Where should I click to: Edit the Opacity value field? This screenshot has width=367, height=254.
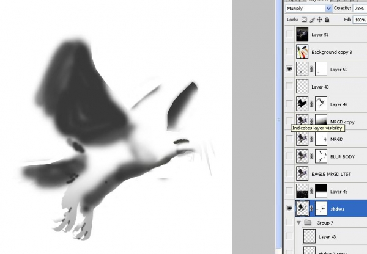click(x=360, y=9)
